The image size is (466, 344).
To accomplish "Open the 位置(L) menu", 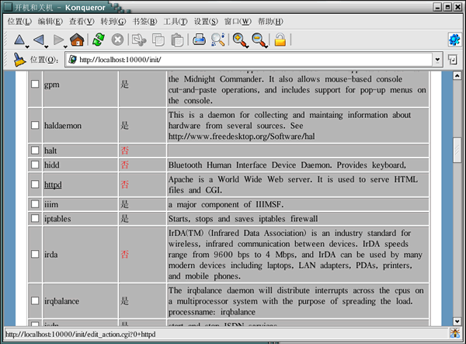I will pyautogui.click(x=19, y=22).
